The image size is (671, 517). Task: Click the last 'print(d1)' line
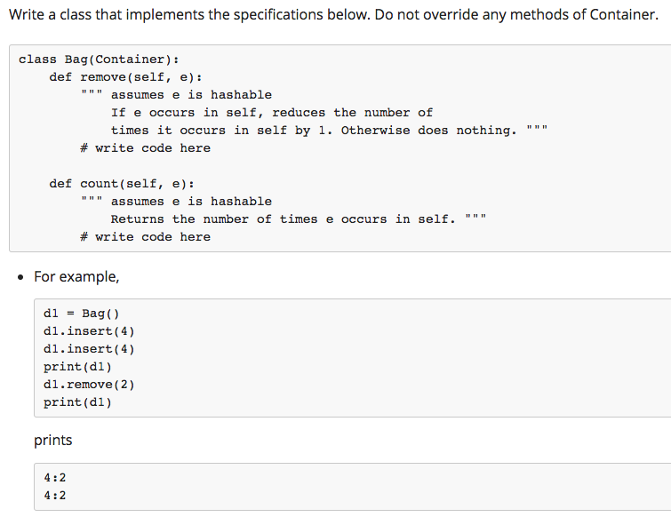click(77, 402)
